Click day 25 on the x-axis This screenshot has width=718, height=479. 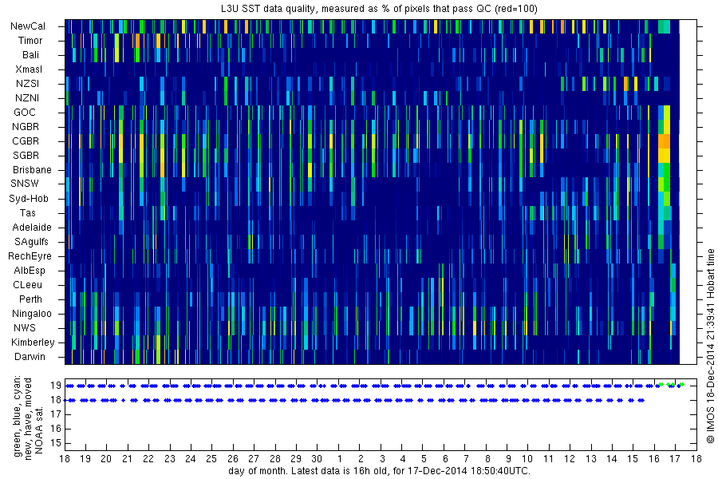[x=211, y=459]
